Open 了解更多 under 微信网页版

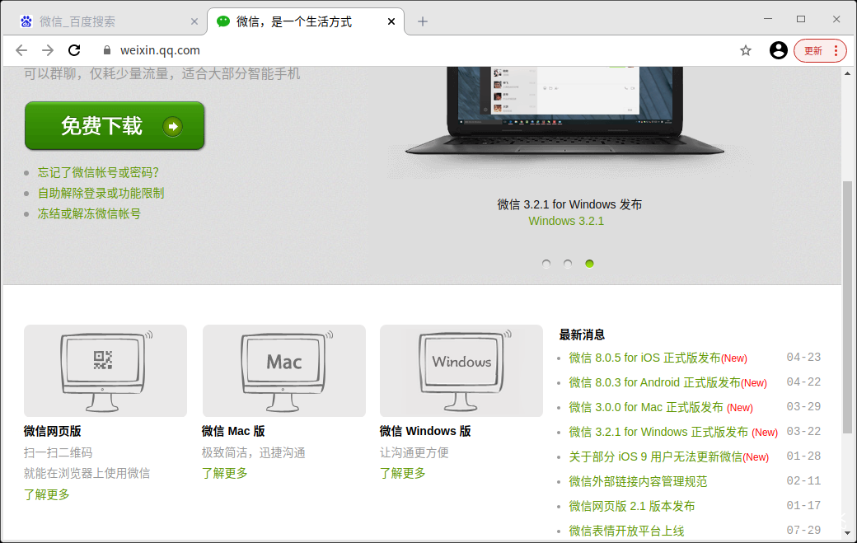tap(46, 495)
